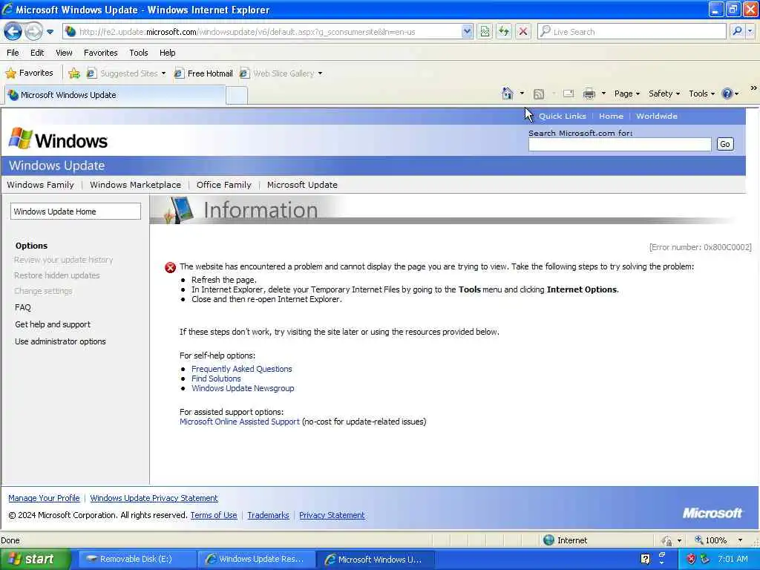Open the Terms of Use link
Image resolution: width=760 pixels, height=570 pixels.
(214, 515)
